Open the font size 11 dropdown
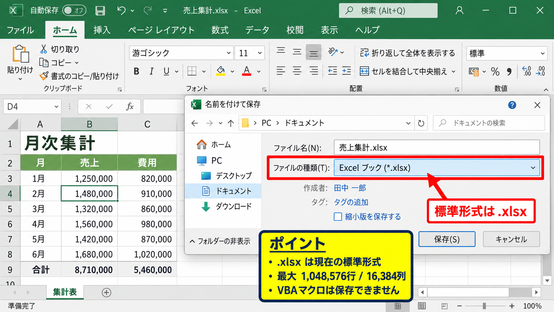This screenshot has width=554, height=312. (x=260, y=53)
